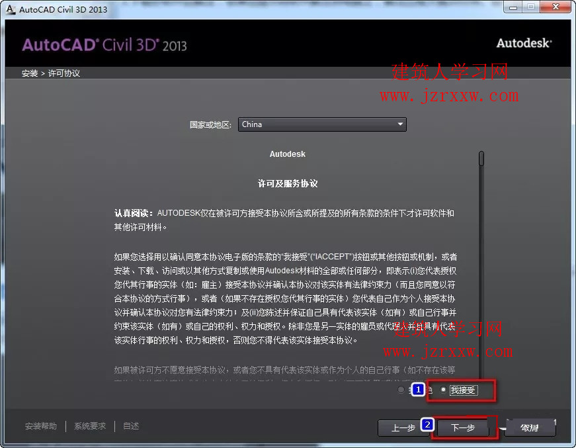
Task: Select the reject radio button left of 我接受
Action: click(x=401, y=390)
